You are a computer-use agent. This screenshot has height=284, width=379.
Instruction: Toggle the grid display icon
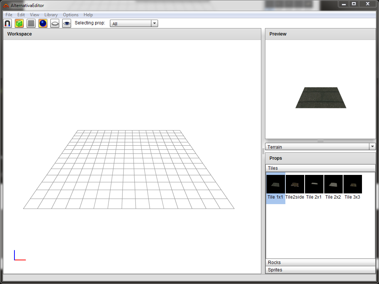point(31,23)
